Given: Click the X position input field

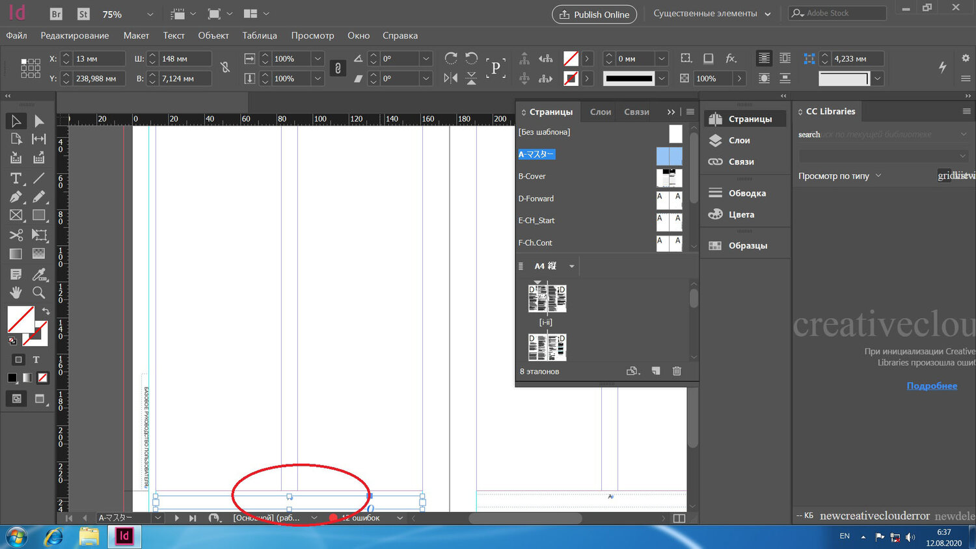Looking at the screenshot, I should tap(99, 59).
